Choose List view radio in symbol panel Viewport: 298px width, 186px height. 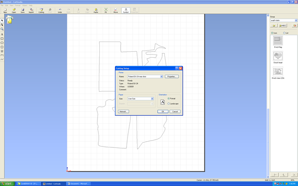click(x=284, y=33)
